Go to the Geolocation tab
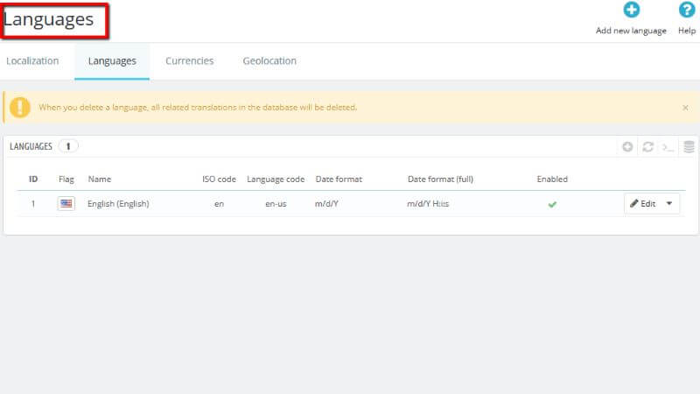This screenshot has height=394, width=700. (x=269, y=60)
